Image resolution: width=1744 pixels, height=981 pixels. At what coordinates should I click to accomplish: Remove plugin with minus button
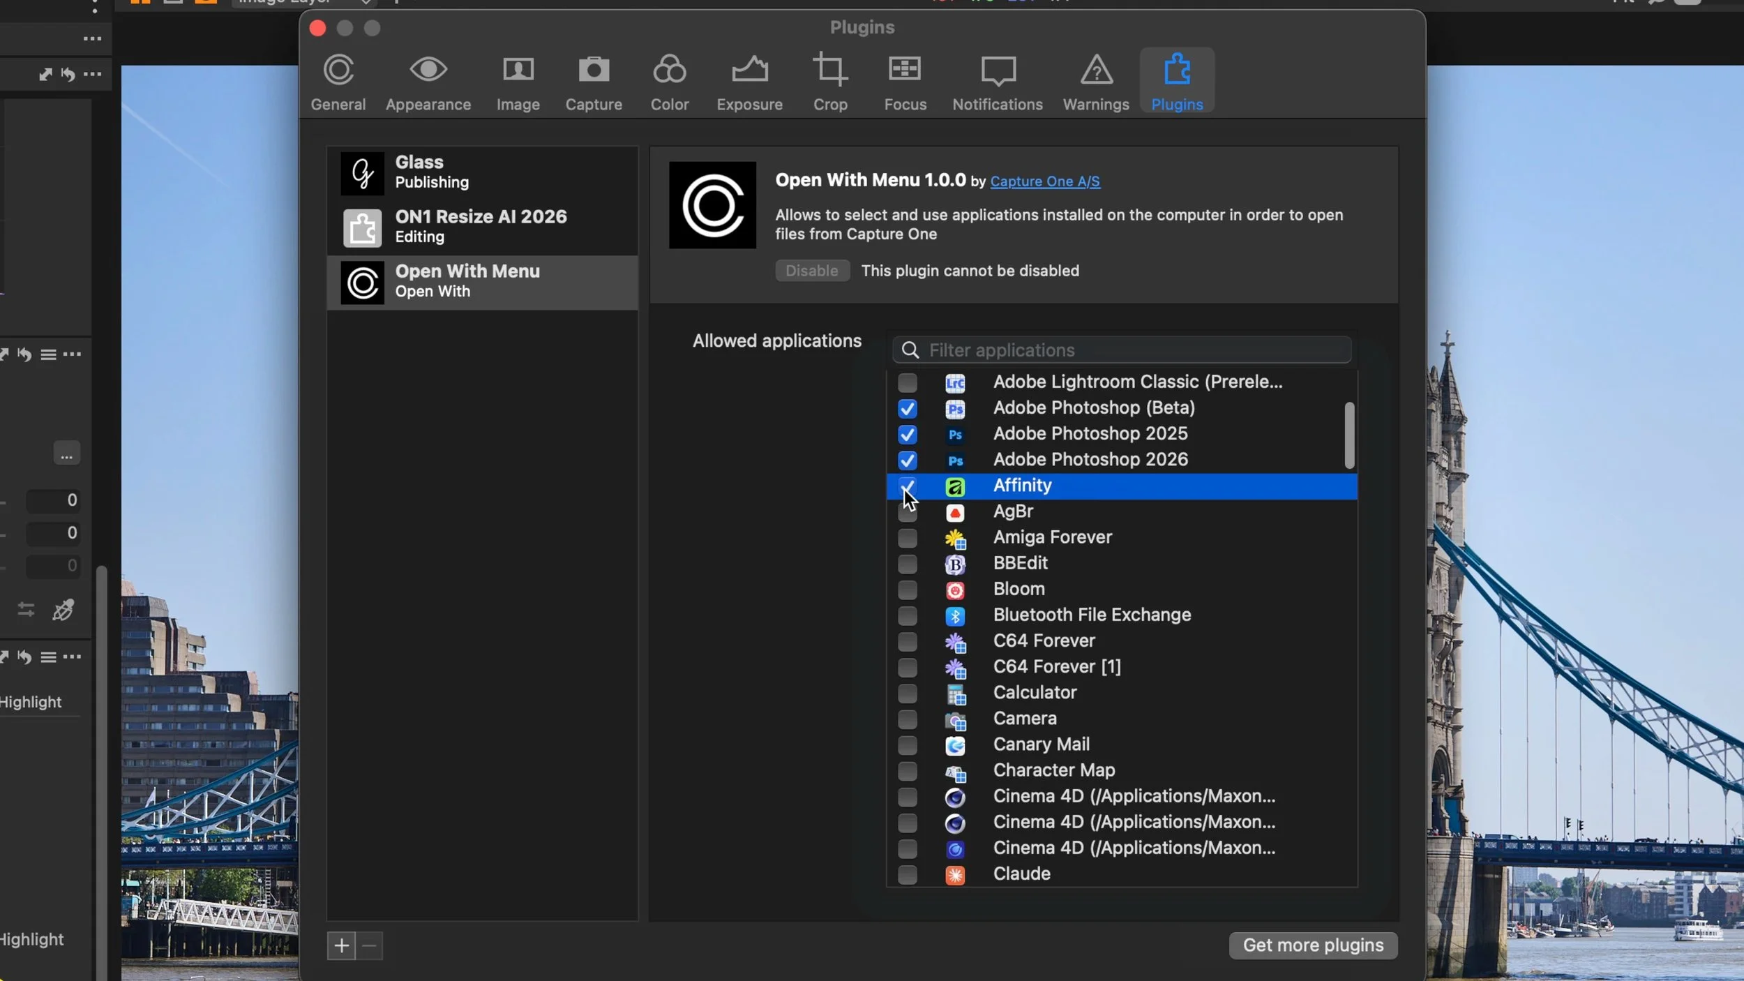[x=370, y=945]
